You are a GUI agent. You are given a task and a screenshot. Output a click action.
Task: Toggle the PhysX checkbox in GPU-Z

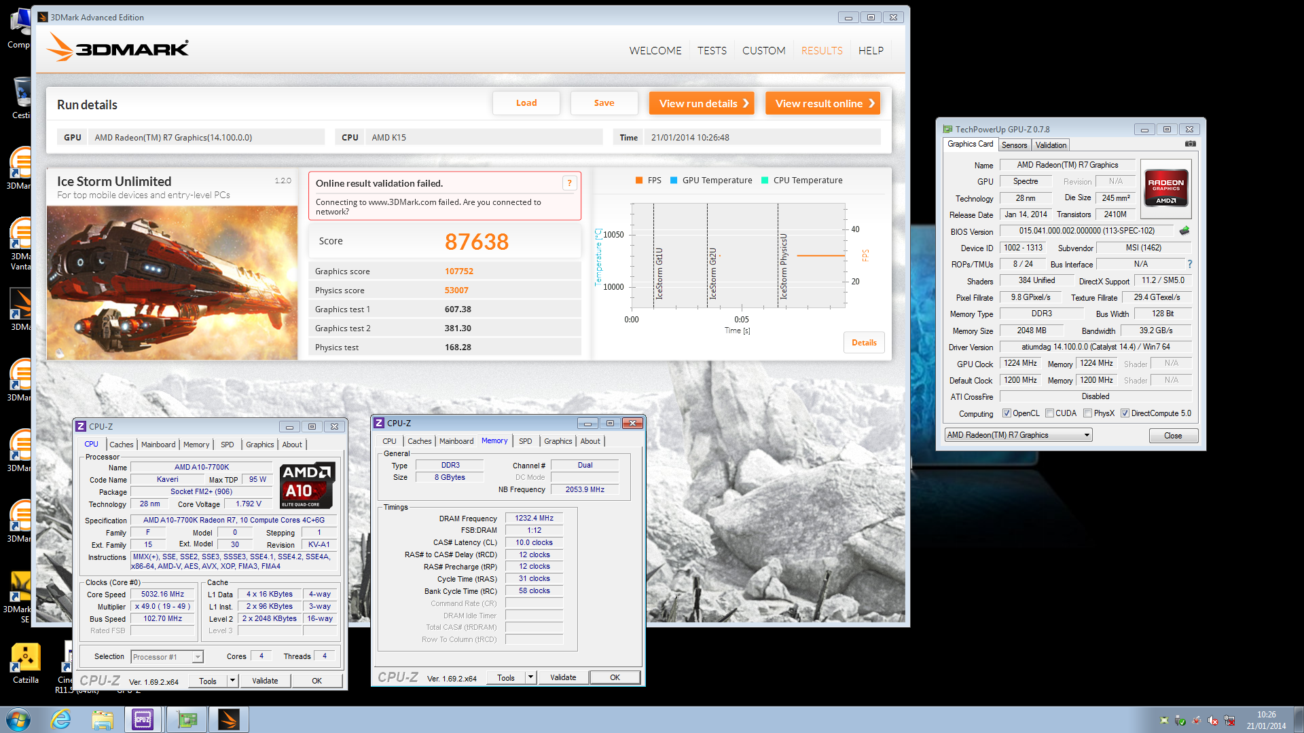coord(1087,413)
